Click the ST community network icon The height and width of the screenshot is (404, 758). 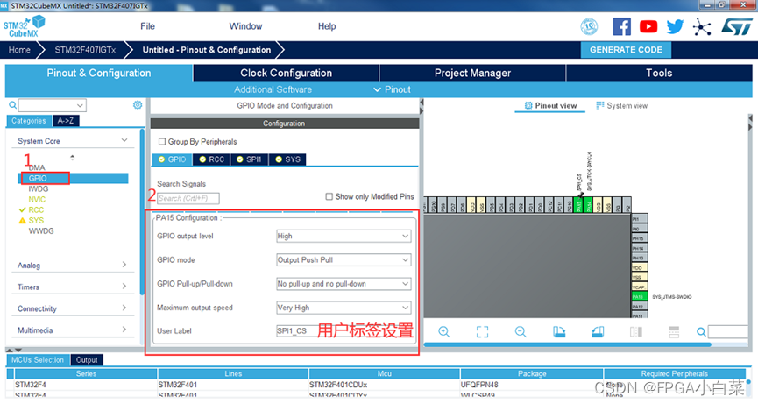click(x=701, y=26)
